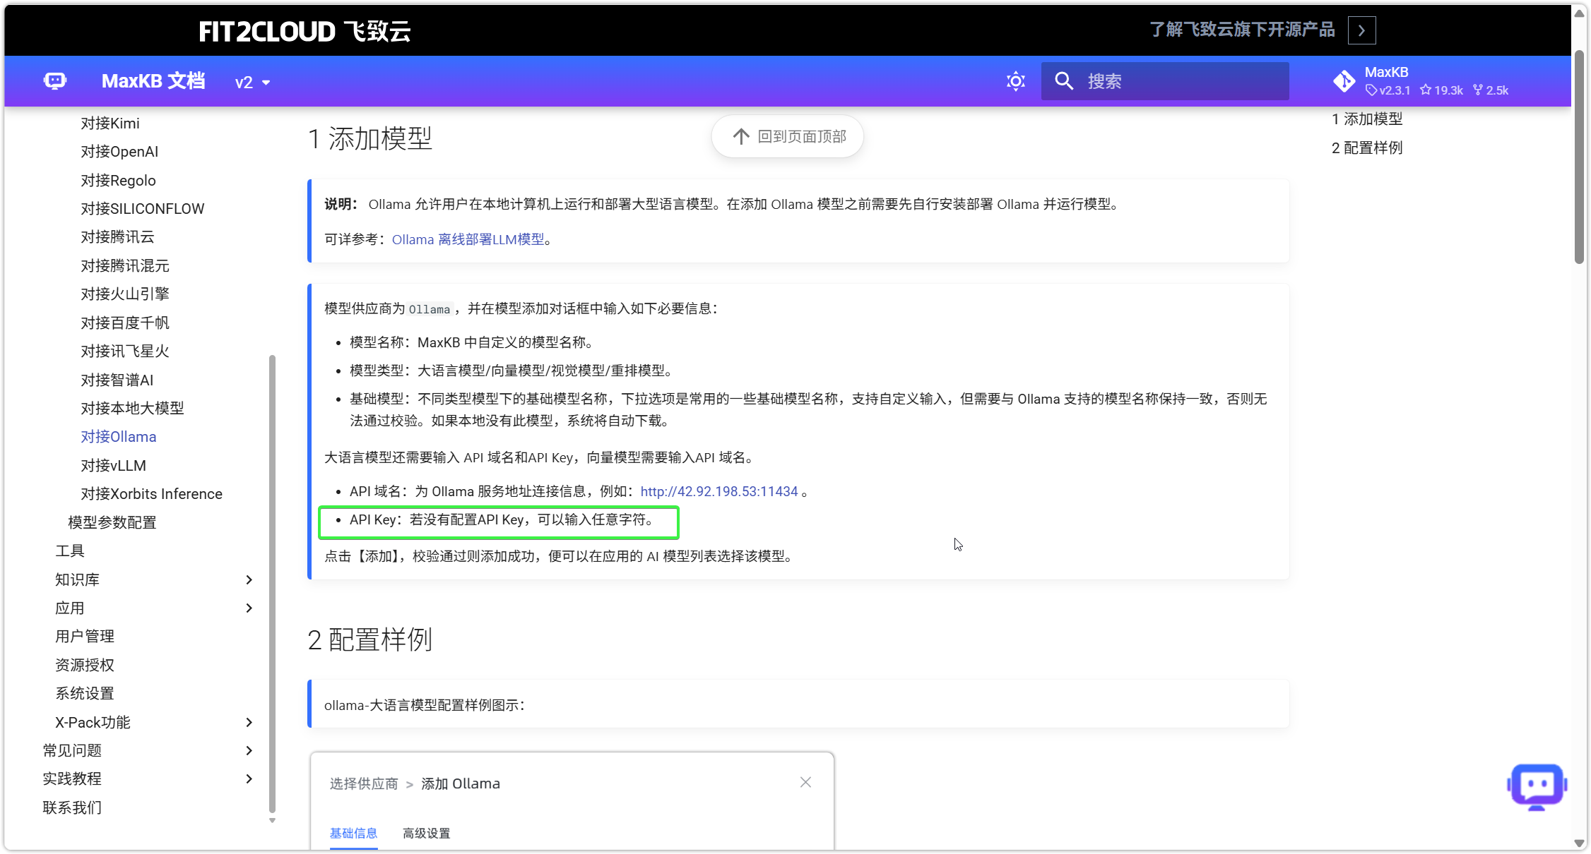Click the search magnifier icon
This screenshot has height=854, width=1591.
pyautogui.click(x=1064, y=81)
